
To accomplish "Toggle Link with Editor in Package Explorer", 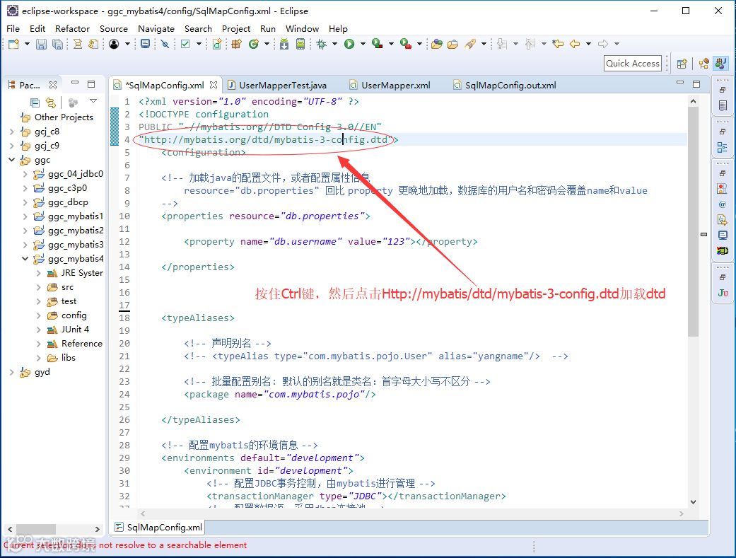I will 51,103.
